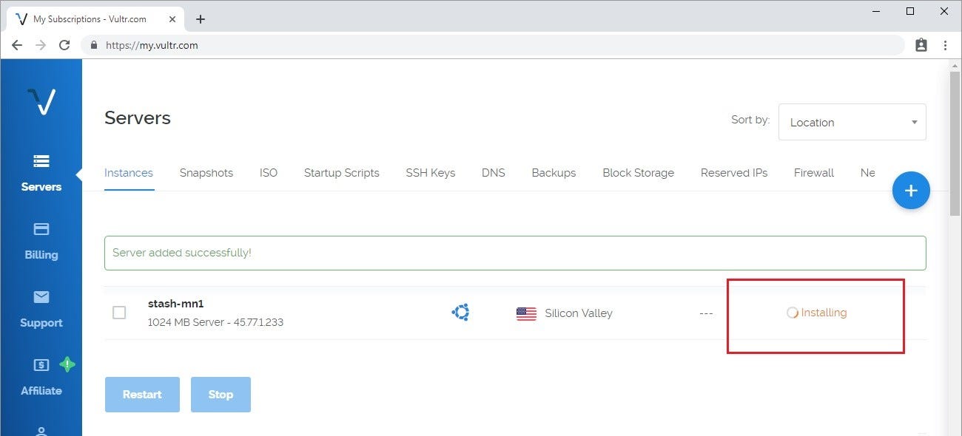Image resolution: width=962 pixels, height=436 pixels.
Task: Switch to the Startup Scripts tab
Action: click(342, 173)
